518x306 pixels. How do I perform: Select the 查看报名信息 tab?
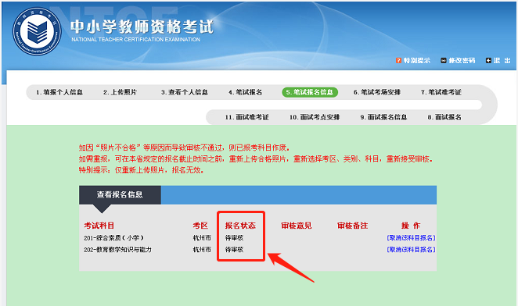point(120,195)
